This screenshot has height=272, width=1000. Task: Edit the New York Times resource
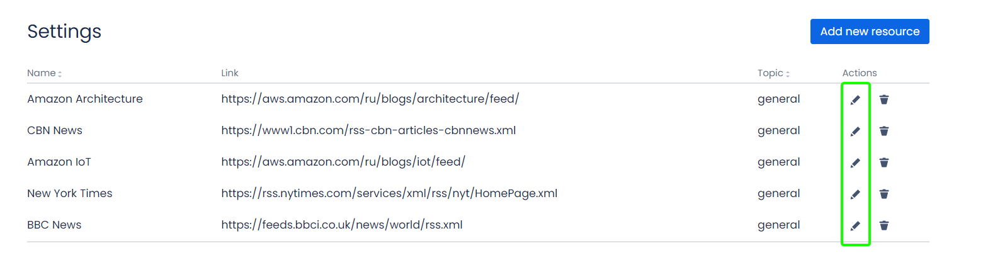tap(855, 194)
